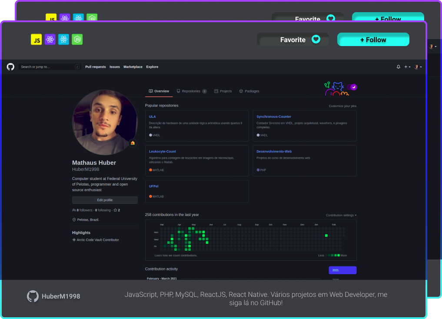Viewport: 442px width, 319px height.
Task: Open the notifications bell
Action: pos(398,67)
